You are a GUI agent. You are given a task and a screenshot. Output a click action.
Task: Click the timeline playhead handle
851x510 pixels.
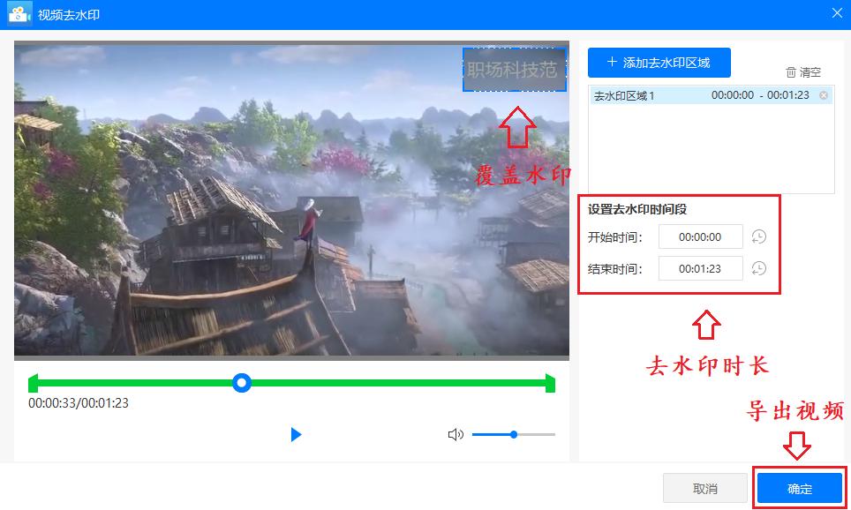(x=242, y=383)
